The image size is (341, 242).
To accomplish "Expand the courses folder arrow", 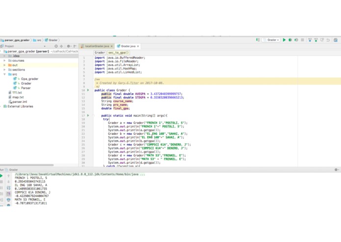I will (x=4, y=61).
